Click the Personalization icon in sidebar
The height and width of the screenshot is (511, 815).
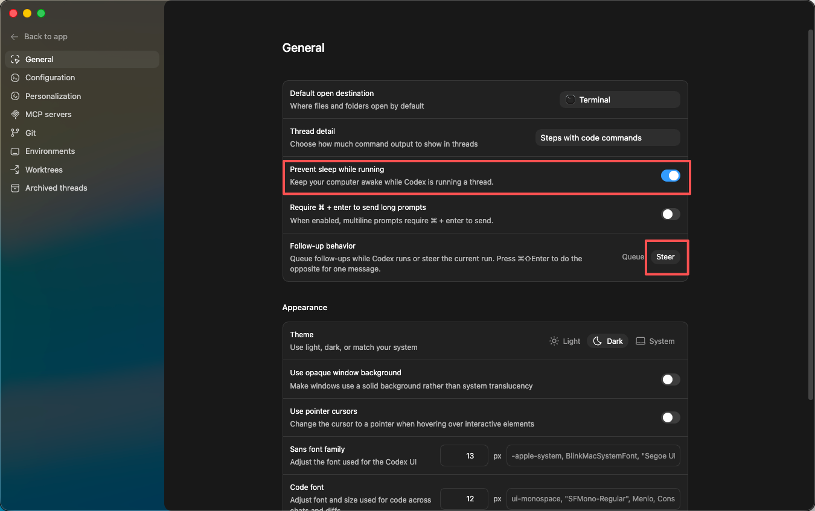[15, 96]
